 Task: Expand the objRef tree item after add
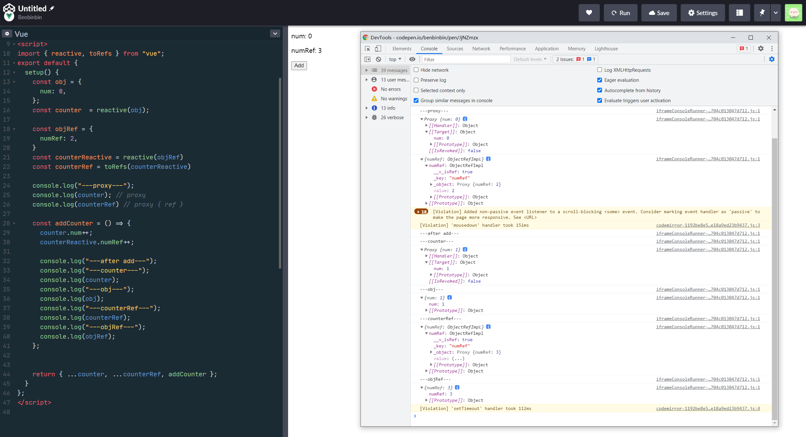click(x=422, y=388)
